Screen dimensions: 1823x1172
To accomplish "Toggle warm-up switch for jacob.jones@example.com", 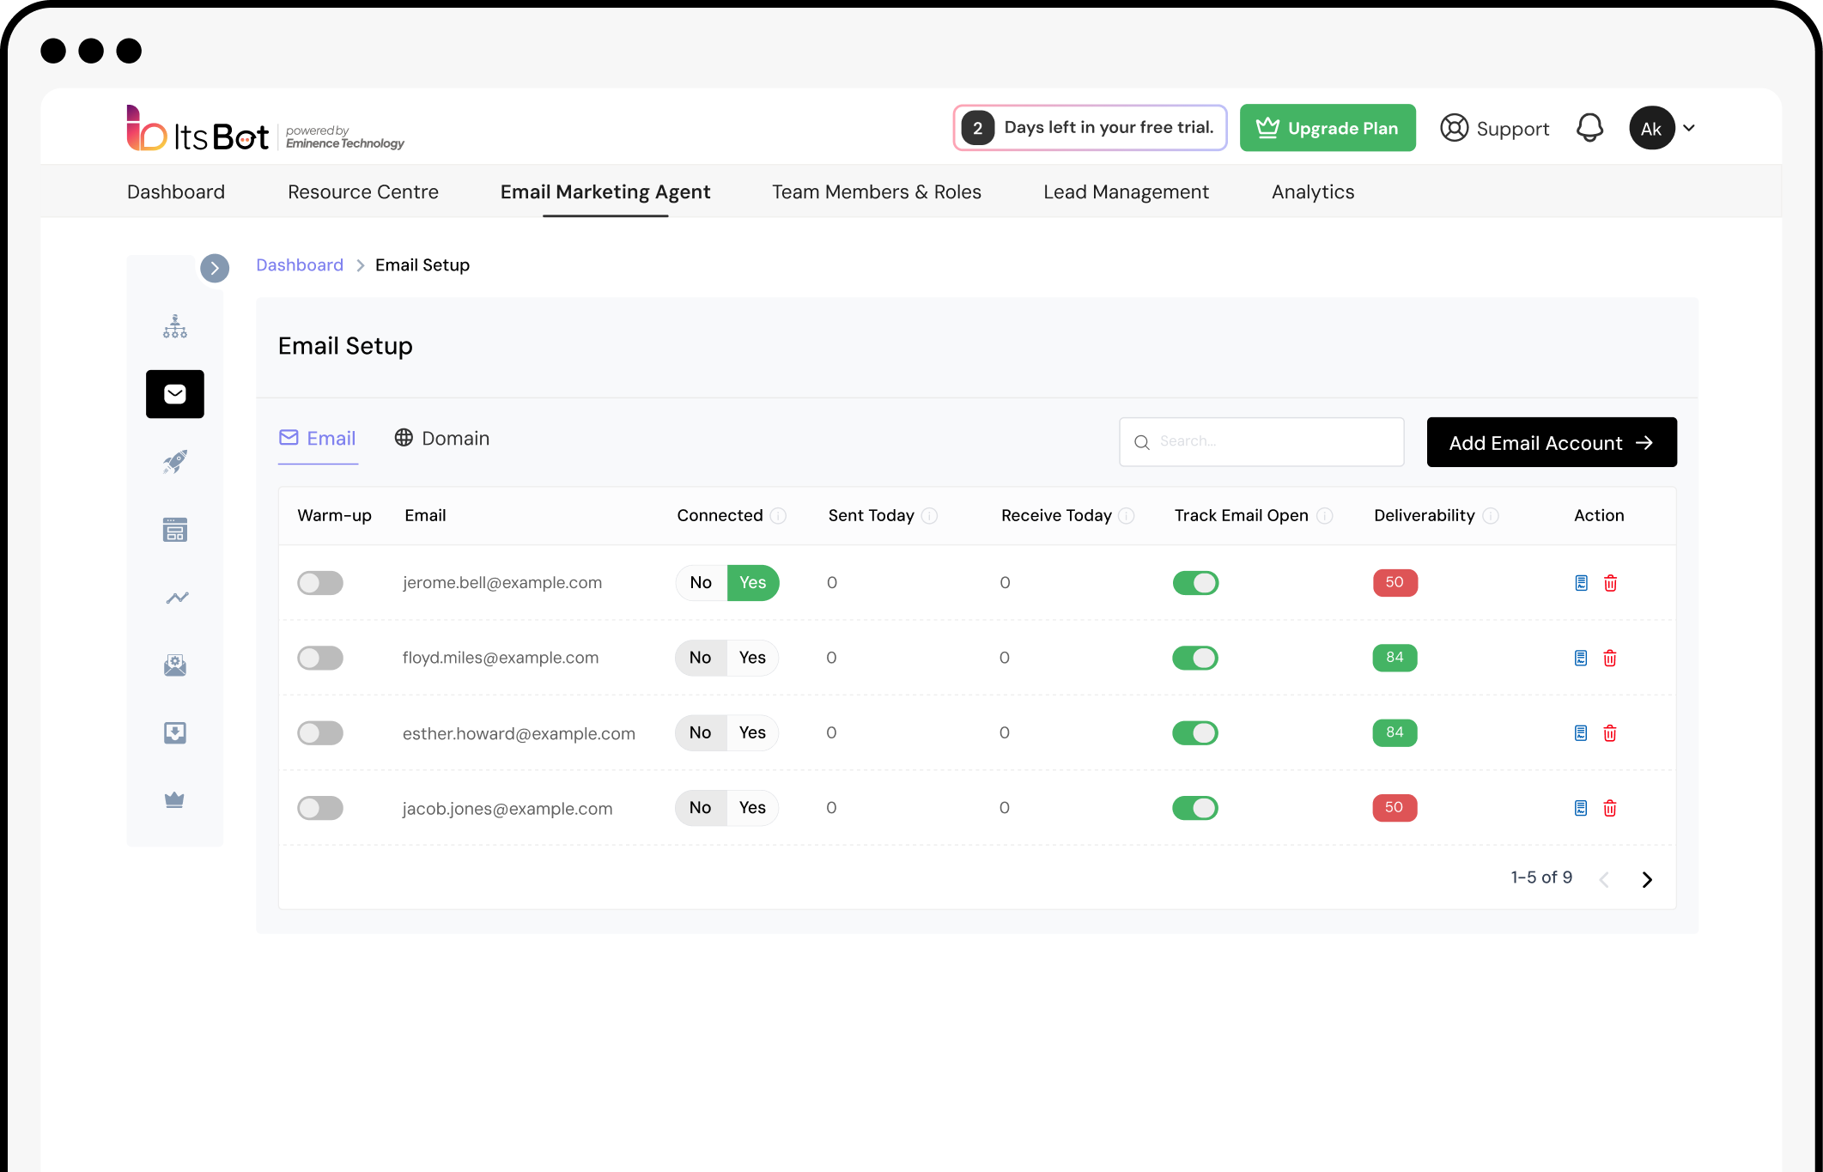I will 320,808.
